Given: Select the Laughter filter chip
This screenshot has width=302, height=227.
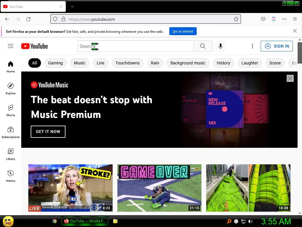Looking at the screenshot, I should point(250,63).
